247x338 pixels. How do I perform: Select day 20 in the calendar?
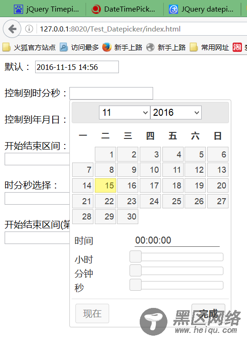(x=218, y=185)
